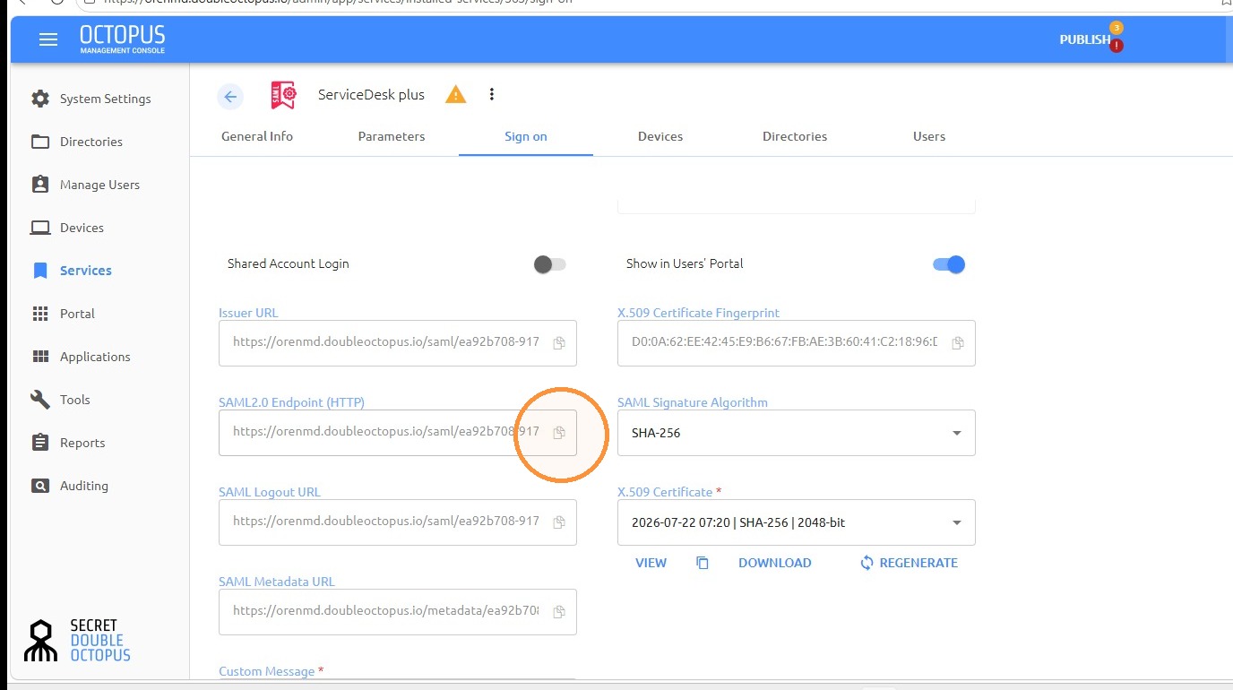The width and height of the screenshot is (1233, 690).
Task: Copy the X.509 certificate with copy icon
Action: coord(703,563)
